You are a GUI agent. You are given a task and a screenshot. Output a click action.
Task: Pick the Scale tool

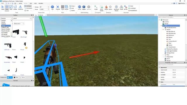[11, 8]
